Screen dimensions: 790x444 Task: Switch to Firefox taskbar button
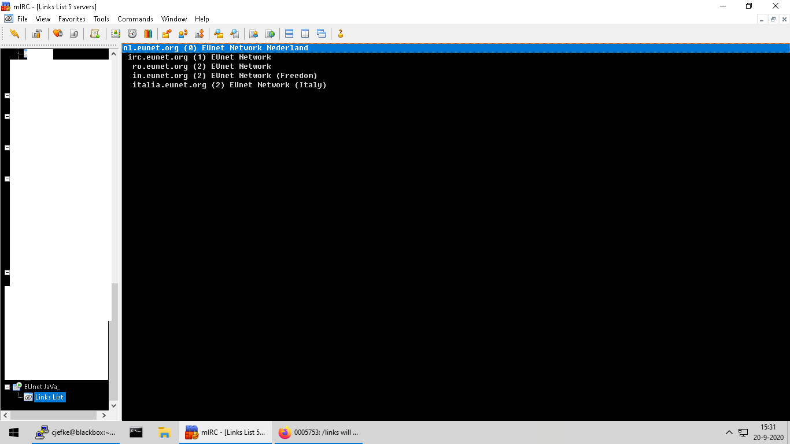319,432
